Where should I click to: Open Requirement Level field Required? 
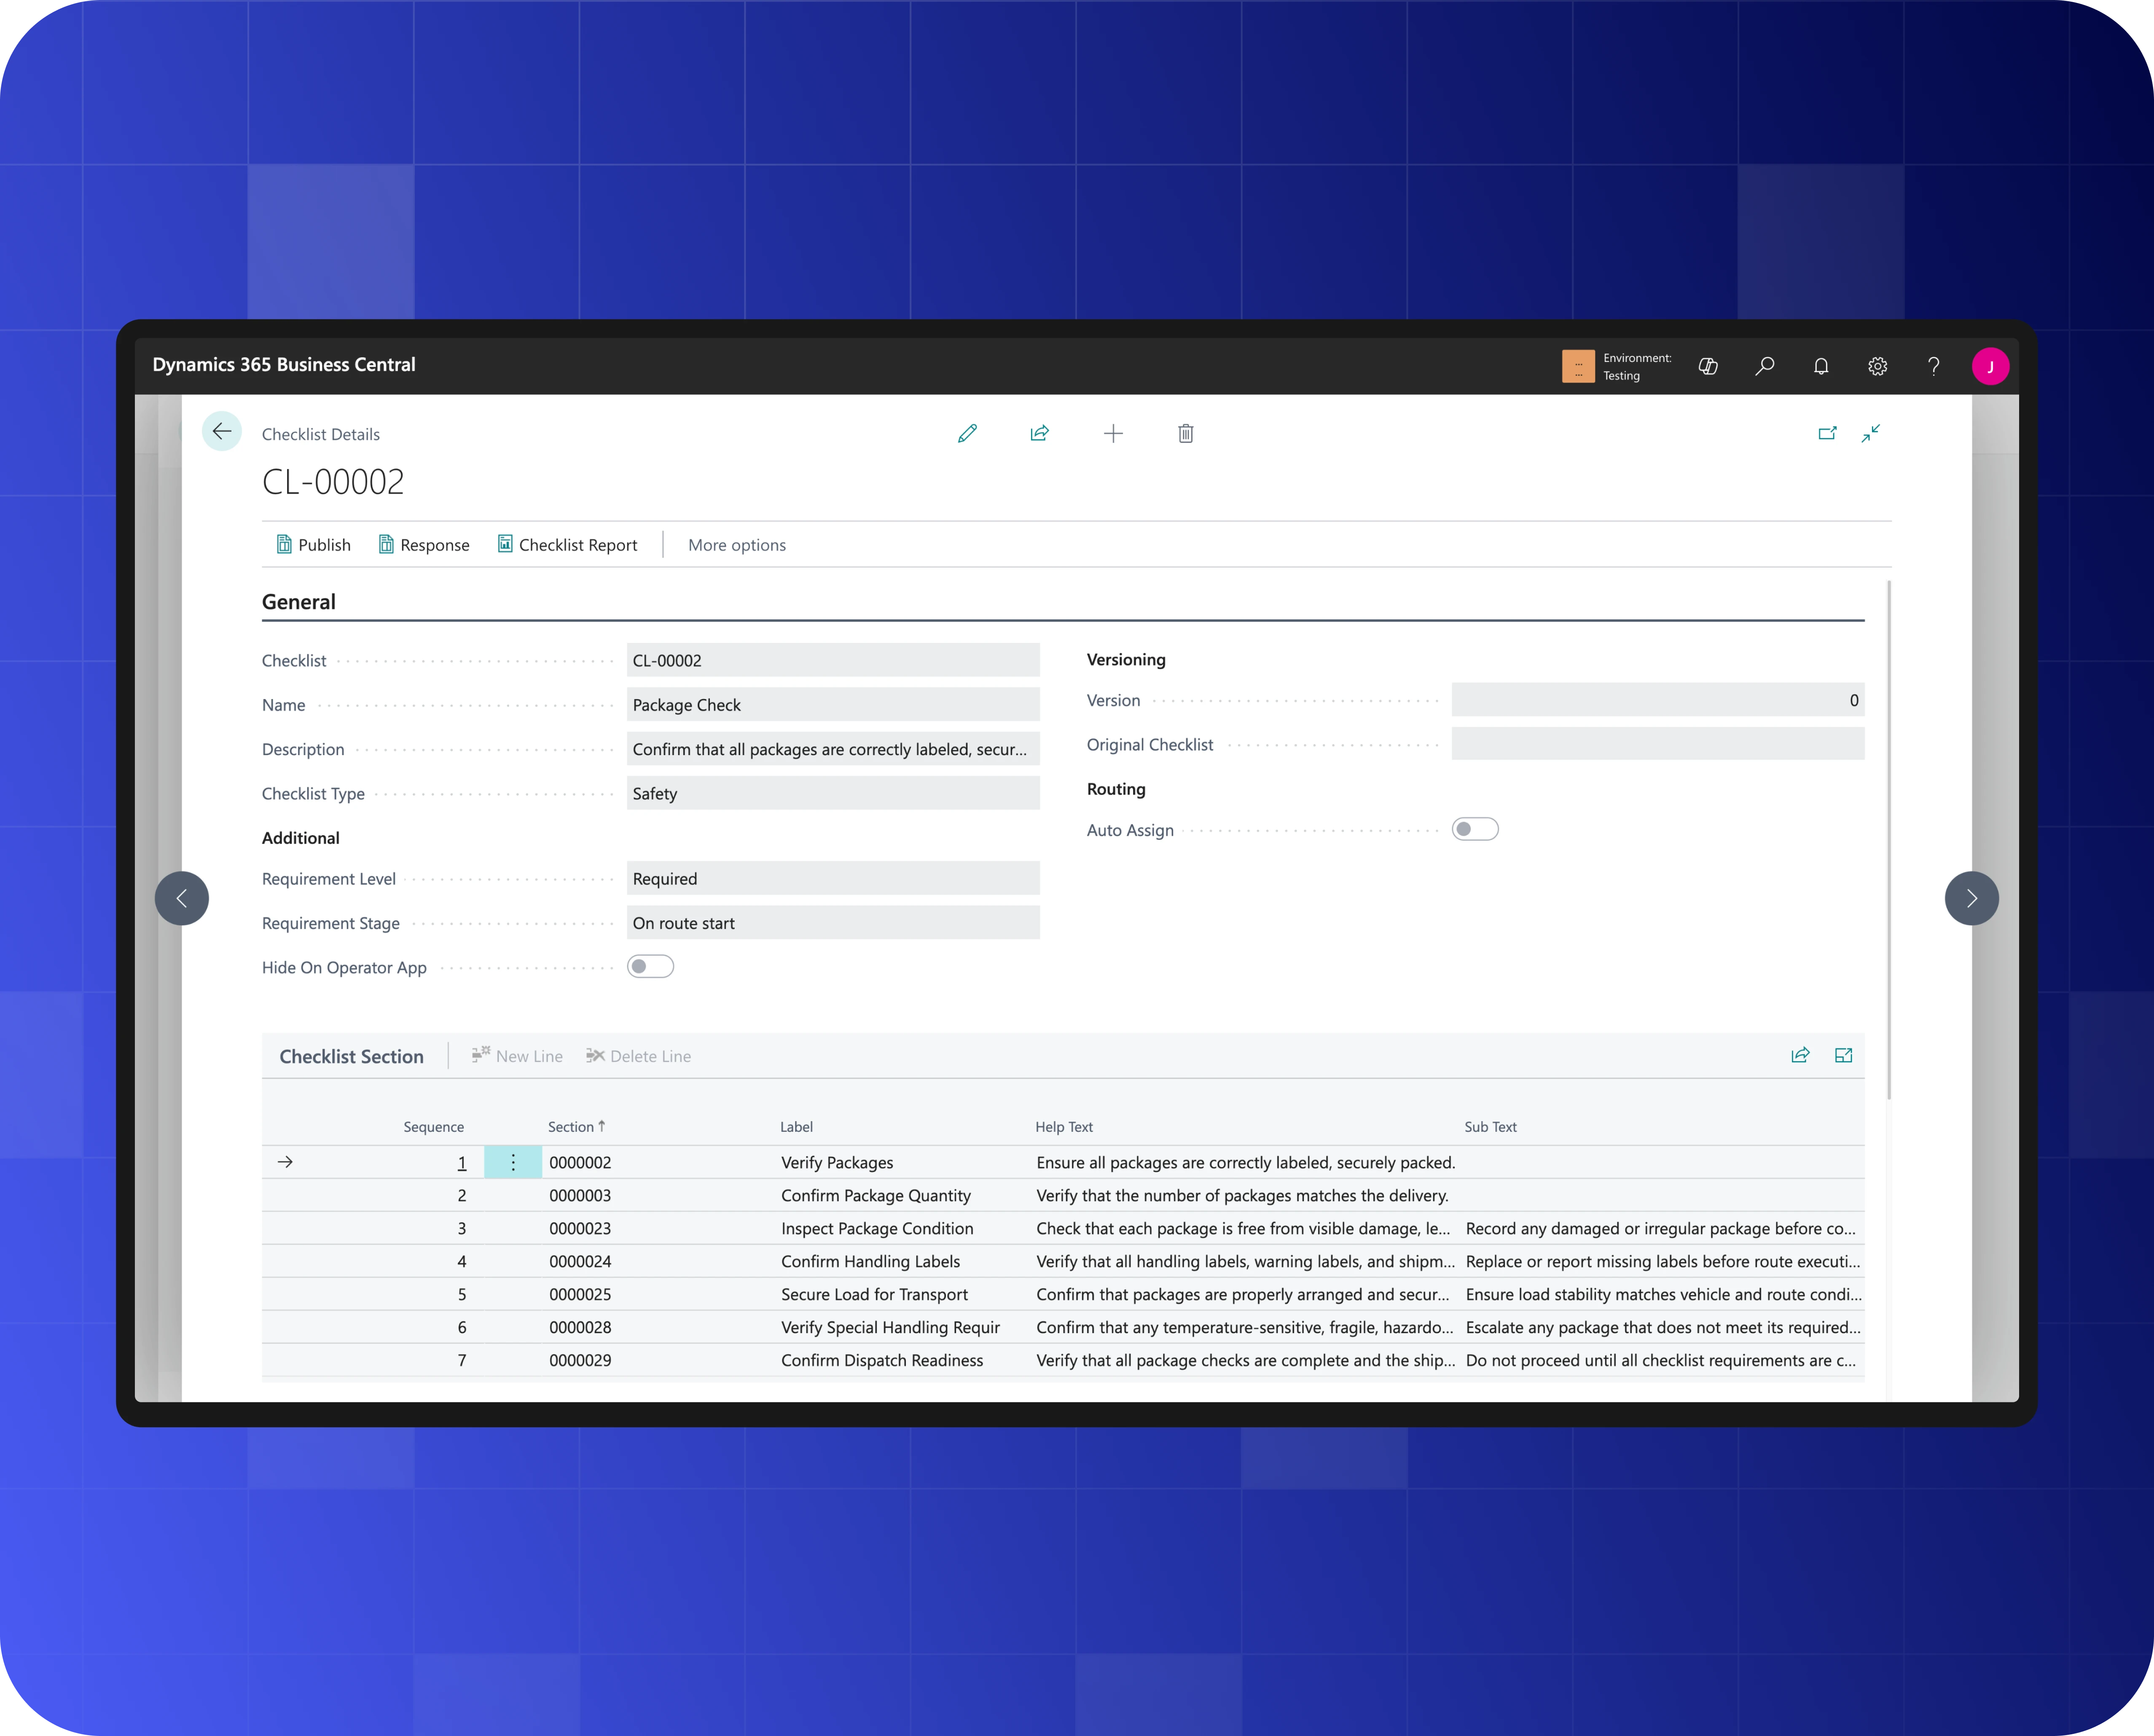pos(833,878)
